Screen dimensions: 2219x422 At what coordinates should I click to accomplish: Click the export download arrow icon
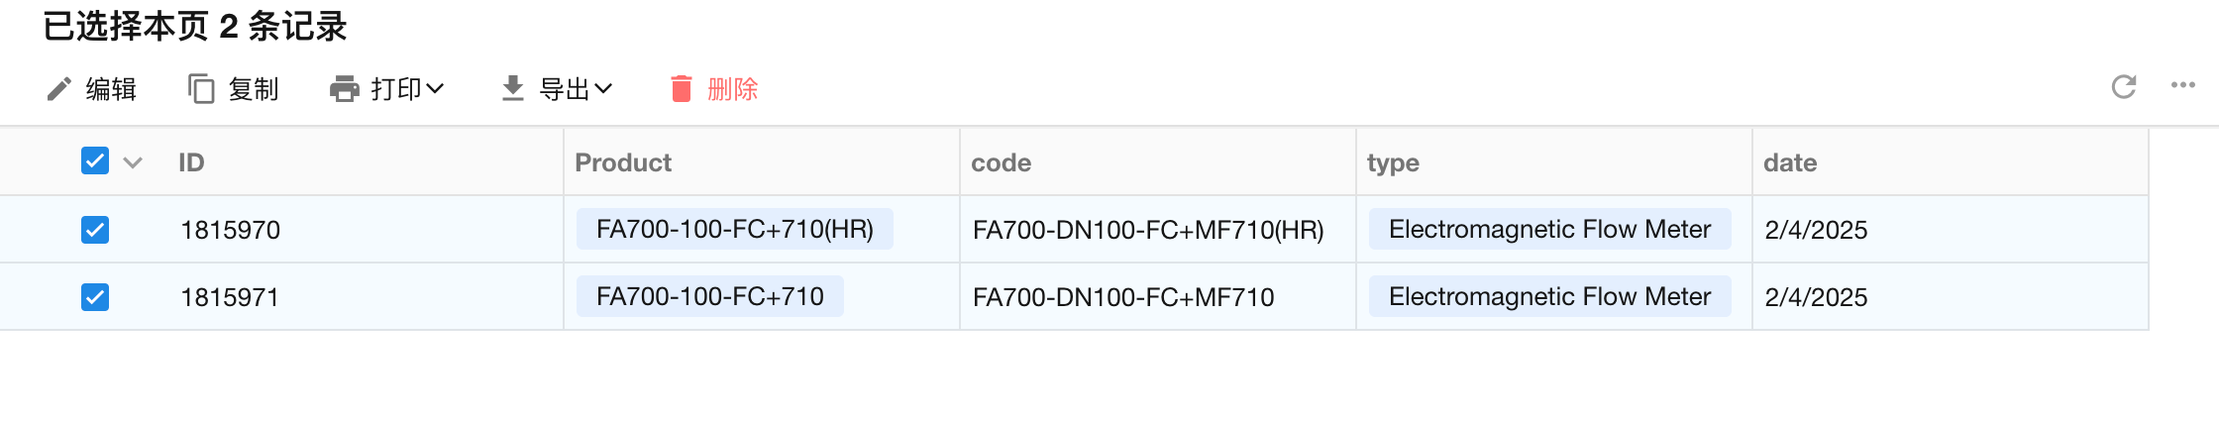click(x=512, y=89)
